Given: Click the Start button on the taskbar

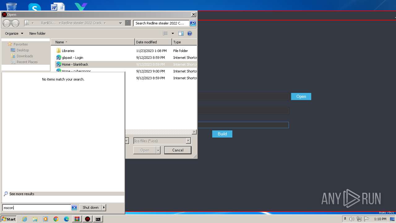Looking at the screenshot, I should pos(9,219).
